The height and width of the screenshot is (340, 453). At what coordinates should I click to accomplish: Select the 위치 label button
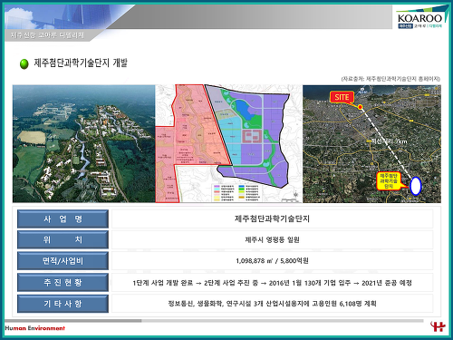coord(63,239)
